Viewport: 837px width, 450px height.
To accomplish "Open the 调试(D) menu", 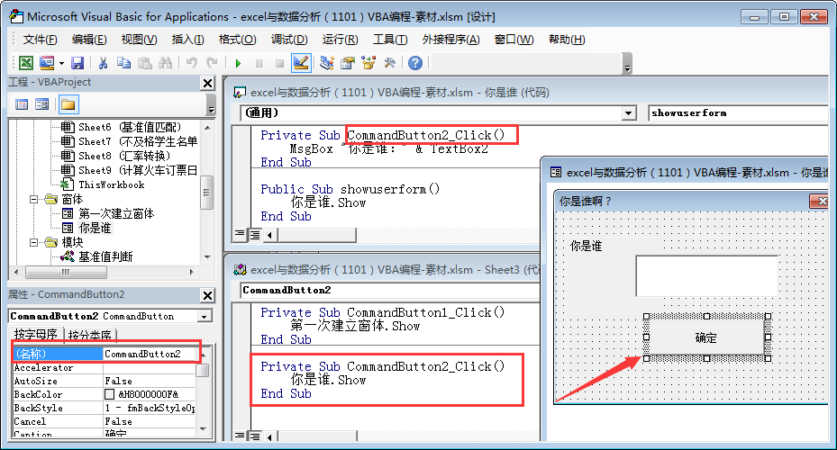I will tap(289, 40).
